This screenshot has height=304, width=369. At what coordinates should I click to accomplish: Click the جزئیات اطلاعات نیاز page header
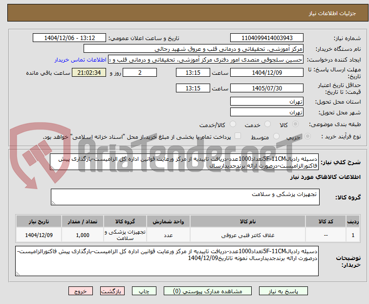pyautogui.click(x=332, y=13)
